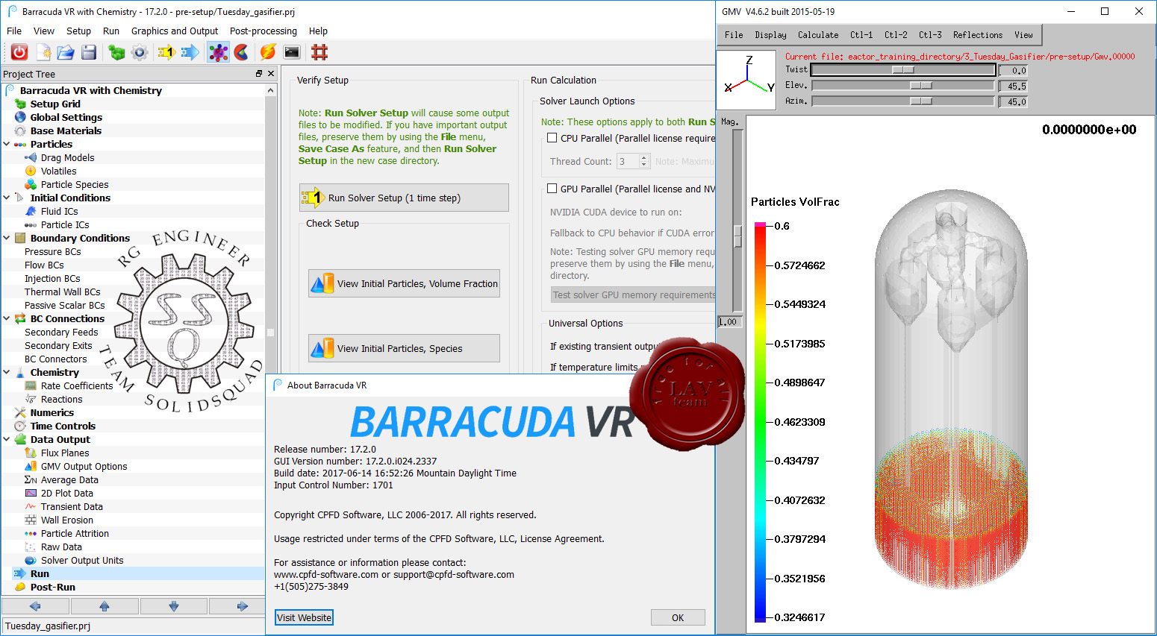Collapse the Particles tree node
The image size is (1157, 636).
point(7,144)
